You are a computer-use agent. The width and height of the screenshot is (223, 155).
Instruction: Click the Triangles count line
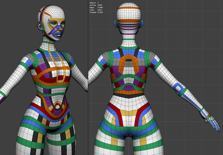(96, 13)
